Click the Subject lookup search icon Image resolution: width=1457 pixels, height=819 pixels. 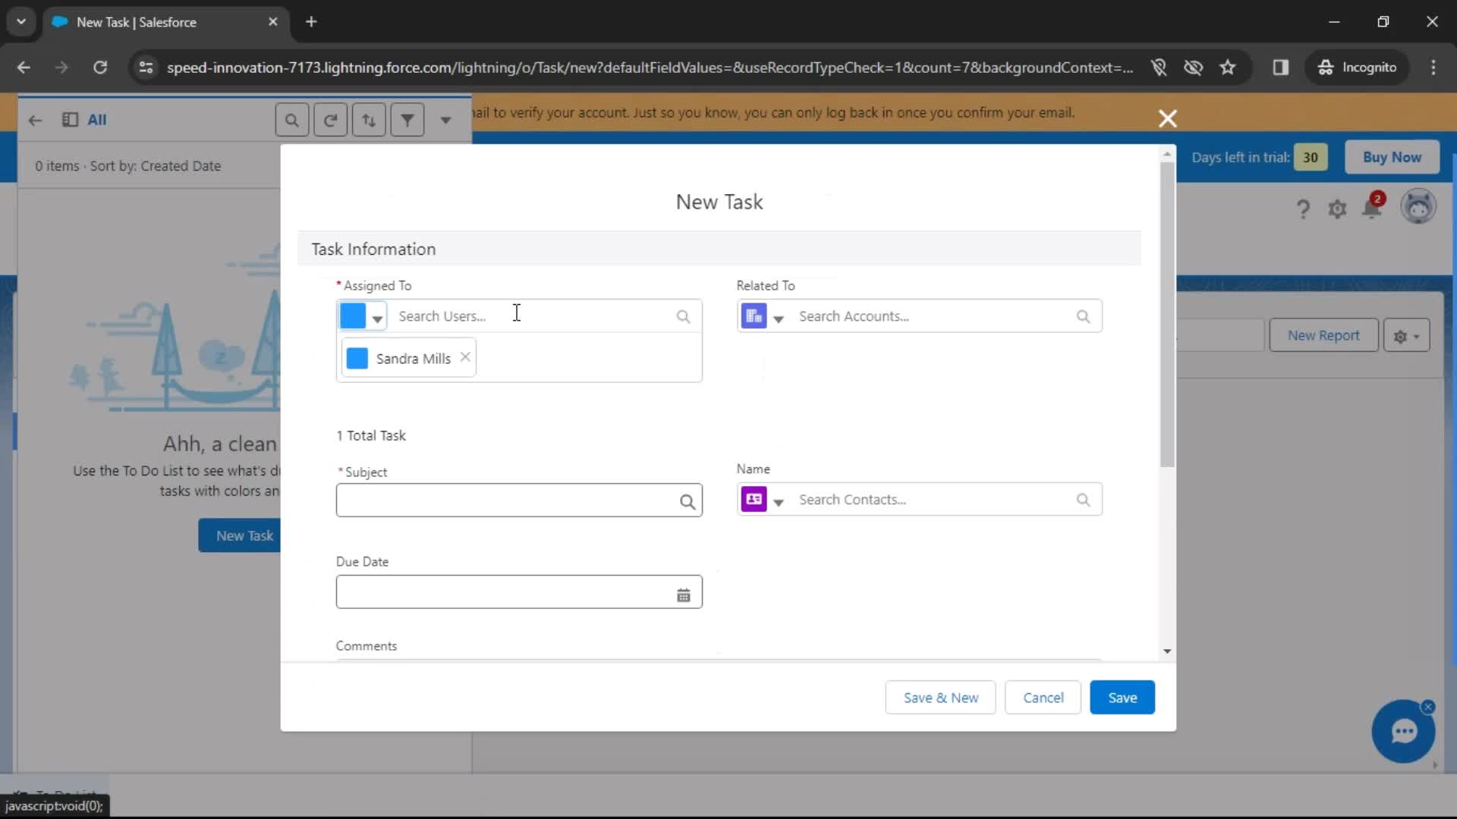687,501
